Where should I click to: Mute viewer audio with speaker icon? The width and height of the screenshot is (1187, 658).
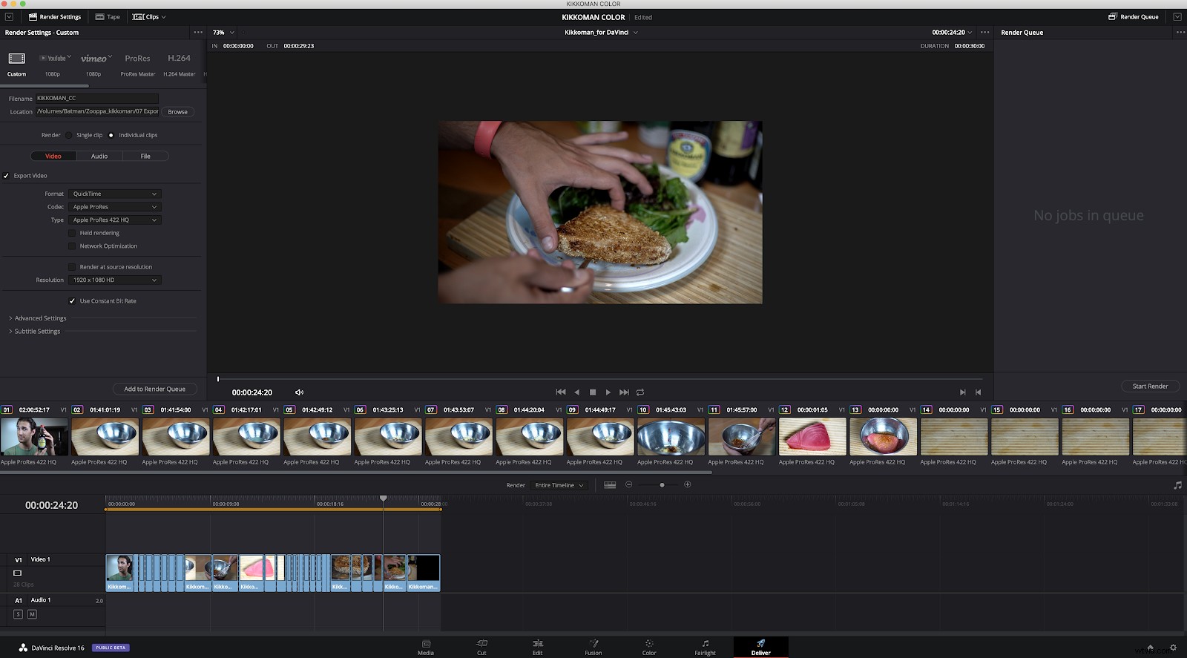pyautogui.click(x=299, y=392)
